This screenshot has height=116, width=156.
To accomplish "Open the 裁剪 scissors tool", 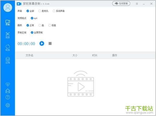I will [8, 35].
